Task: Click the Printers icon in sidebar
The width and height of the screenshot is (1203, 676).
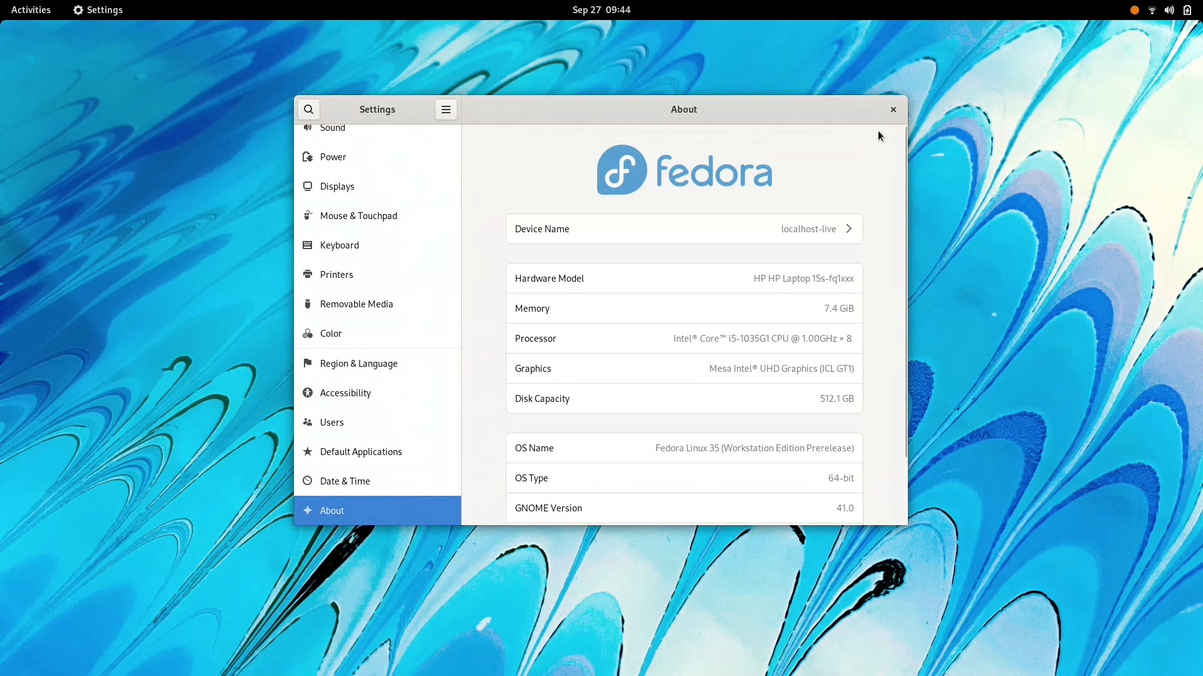Action: pos(308,274)
